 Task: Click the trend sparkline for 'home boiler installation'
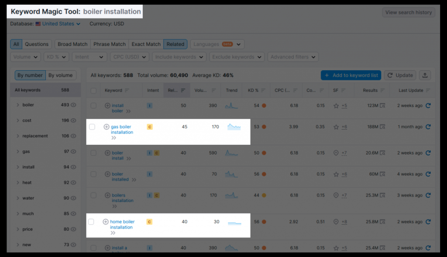(x=234, y=223)
